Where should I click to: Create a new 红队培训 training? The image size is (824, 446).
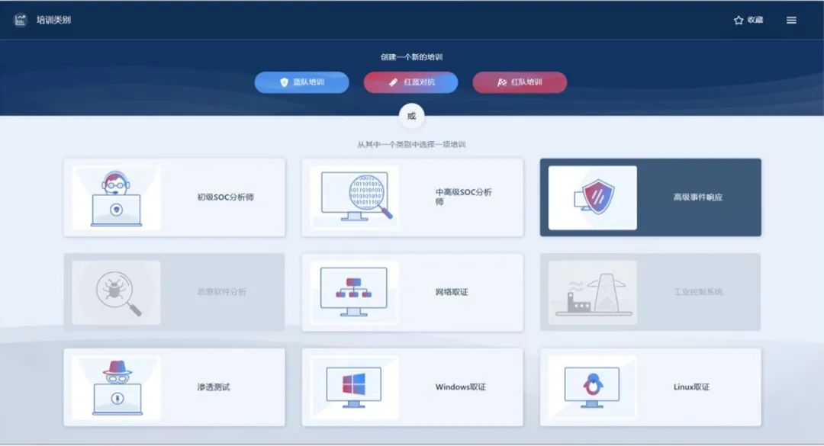520,82
